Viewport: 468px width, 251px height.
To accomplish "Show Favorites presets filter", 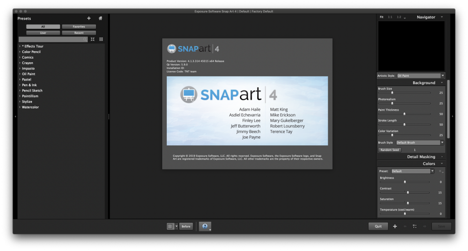I will point(79,27).
